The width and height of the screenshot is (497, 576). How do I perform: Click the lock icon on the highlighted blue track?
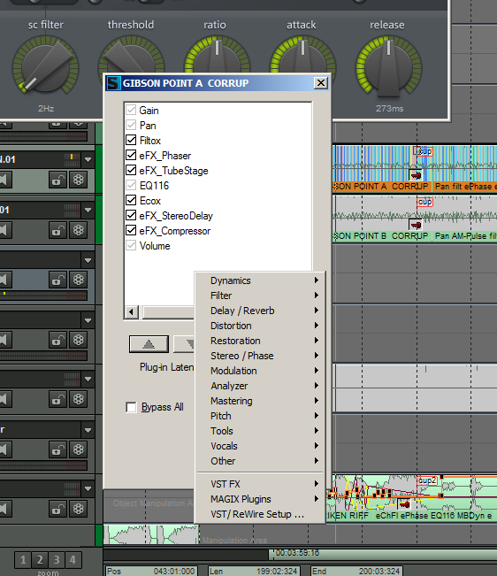pos(58,280)
